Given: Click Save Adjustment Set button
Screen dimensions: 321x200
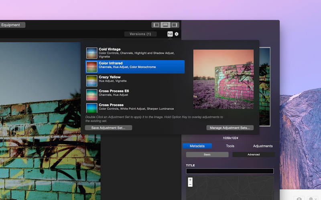Looking at the screenshot, I should [108, 128].
